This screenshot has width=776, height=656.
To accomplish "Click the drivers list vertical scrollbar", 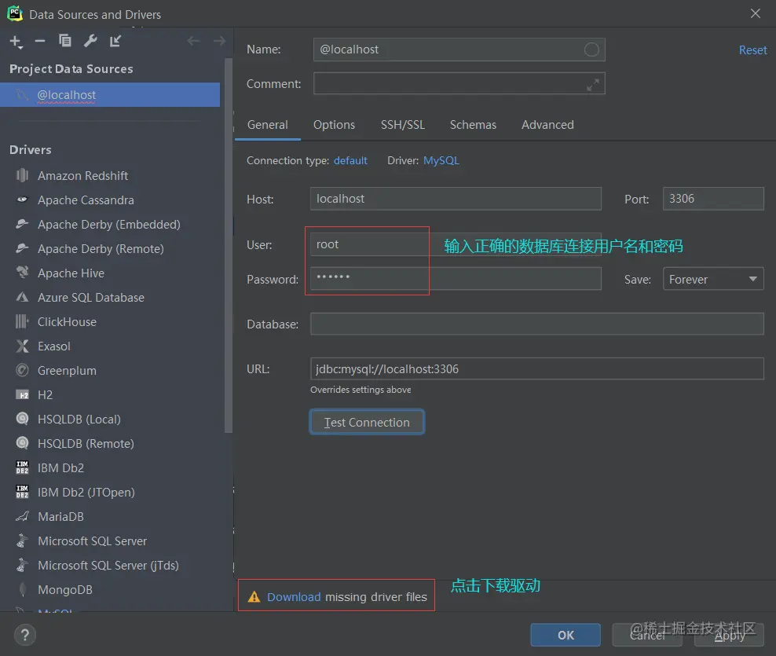I will click(x=228, y=245).
